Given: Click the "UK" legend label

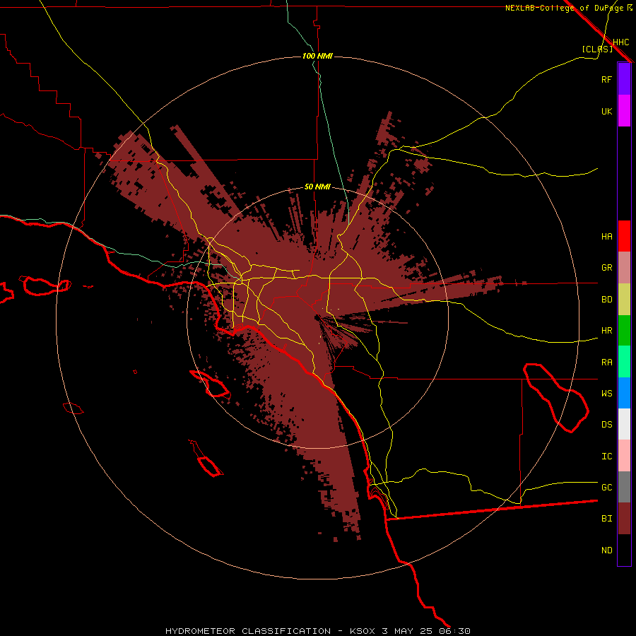Looking at the screenshot, I should (x=606, y=111).
